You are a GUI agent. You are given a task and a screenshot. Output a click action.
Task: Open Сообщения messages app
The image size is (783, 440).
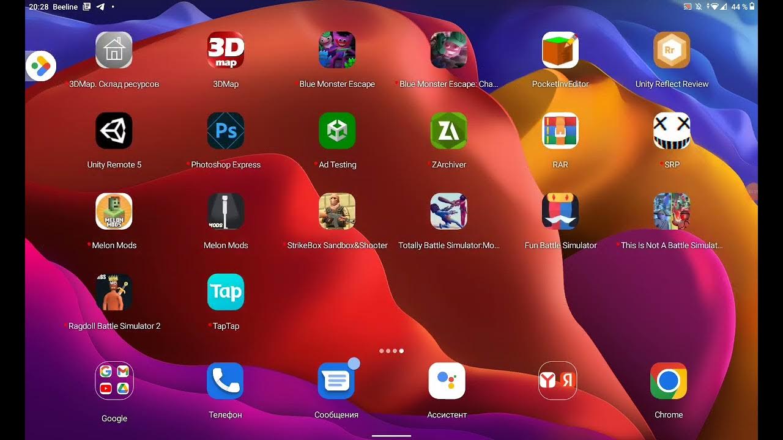336,381
